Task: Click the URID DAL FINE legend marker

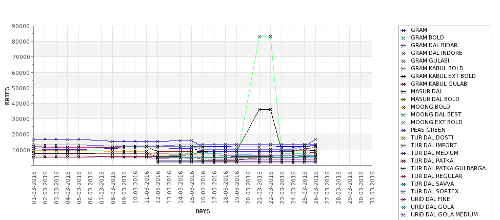Action: click(403, 199)
